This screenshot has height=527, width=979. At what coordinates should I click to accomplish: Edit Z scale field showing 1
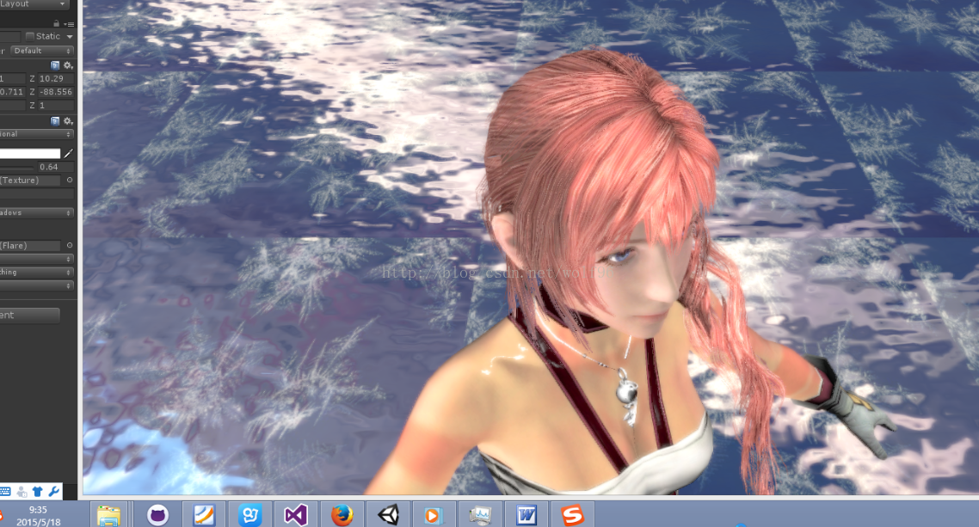tap(56, 106)
